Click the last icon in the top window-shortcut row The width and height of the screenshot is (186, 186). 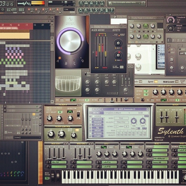coord(102,3)
